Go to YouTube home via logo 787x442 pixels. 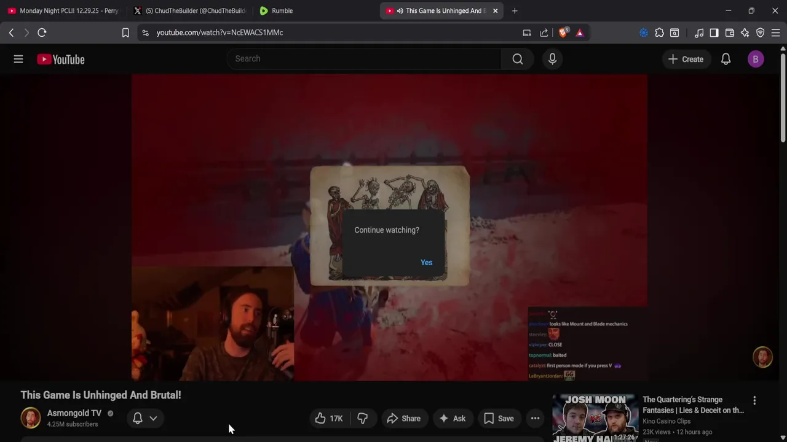pyautogui.click(x=60, y=60)
